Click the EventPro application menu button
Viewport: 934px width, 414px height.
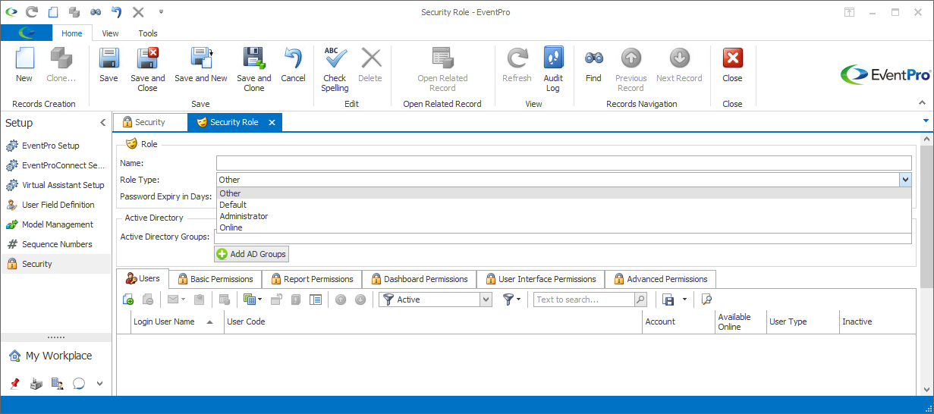point(26,33)
